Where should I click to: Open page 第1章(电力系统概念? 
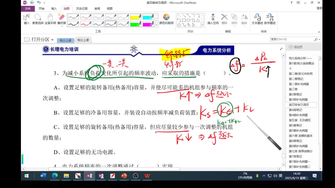pyautogui.click(x=301, y=63)
